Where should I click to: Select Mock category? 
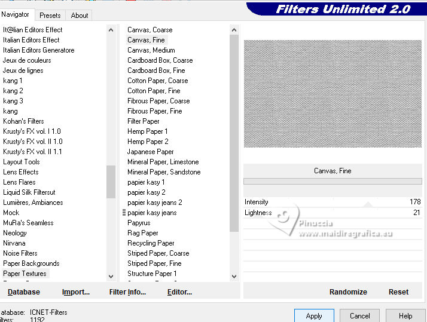tap(11, 213)
